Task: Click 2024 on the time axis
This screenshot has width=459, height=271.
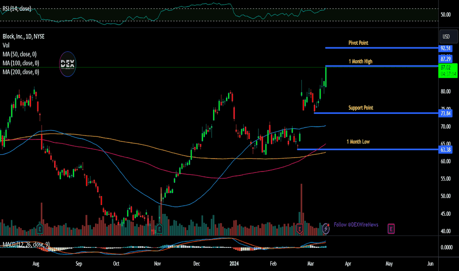Action: coord(234,264)
